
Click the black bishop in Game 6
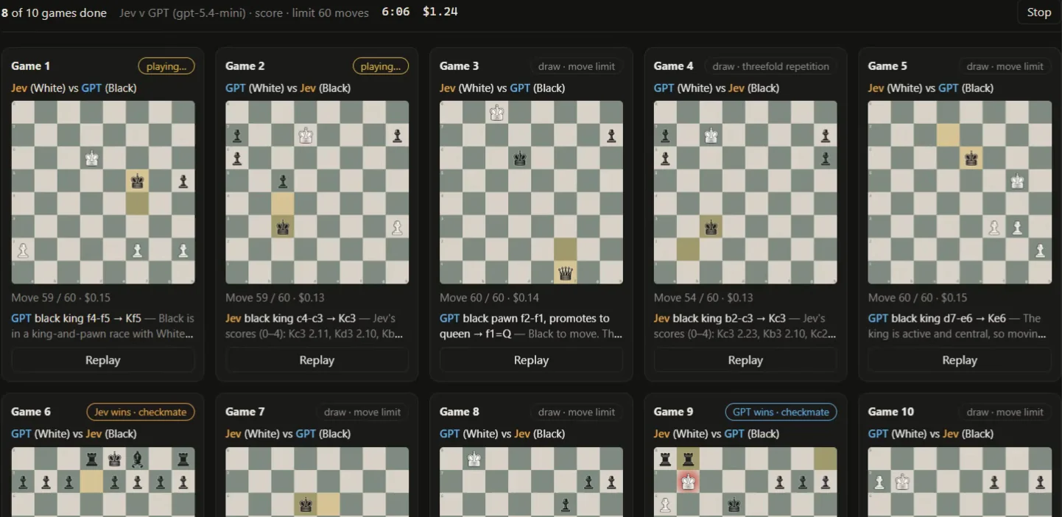pyautogui.click(x=138, y=460)
